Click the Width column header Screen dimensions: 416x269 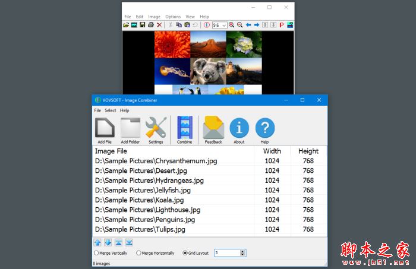point(272,151)
